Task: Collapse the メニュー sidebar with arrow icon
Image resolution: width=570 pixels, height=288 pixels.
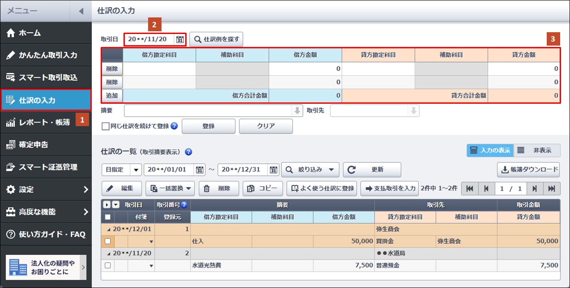Action: tap(81, 11)
